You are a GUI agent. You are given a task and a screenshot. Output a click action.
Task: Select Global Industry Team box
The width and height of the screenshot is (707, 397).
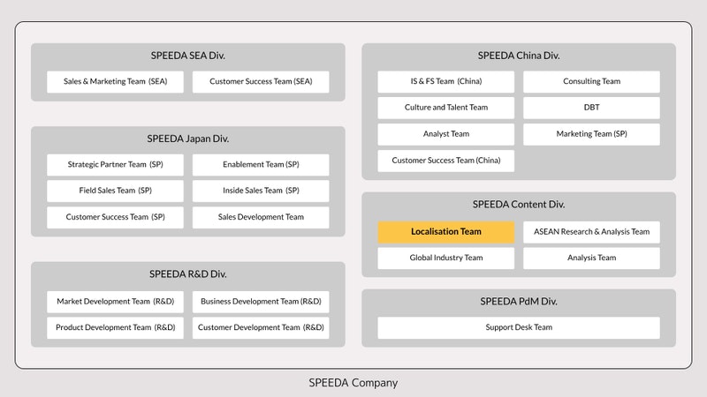(x=446, y=258)
